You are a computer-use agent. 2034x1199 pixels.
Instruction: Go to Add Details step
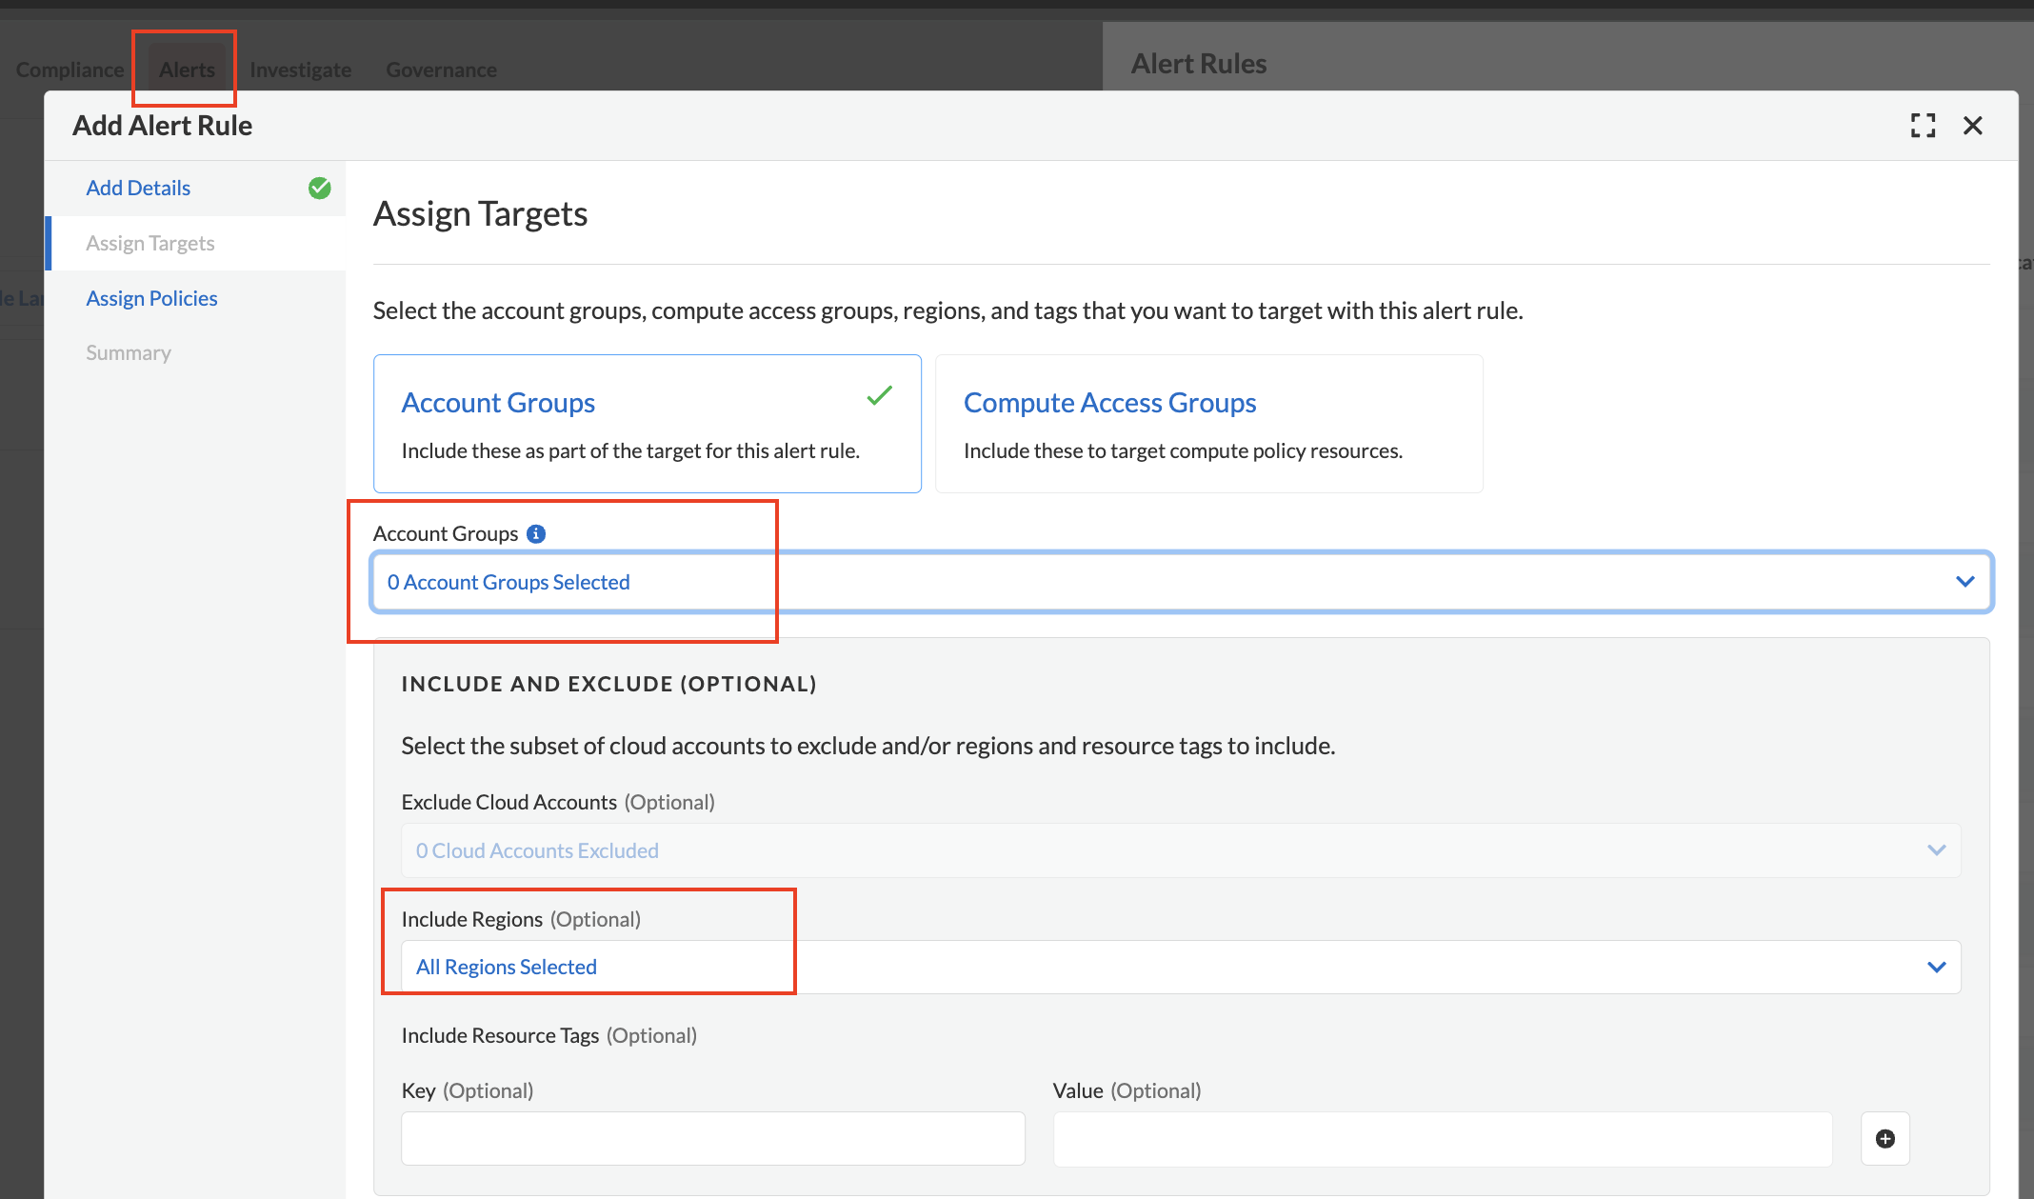[138, 189]
